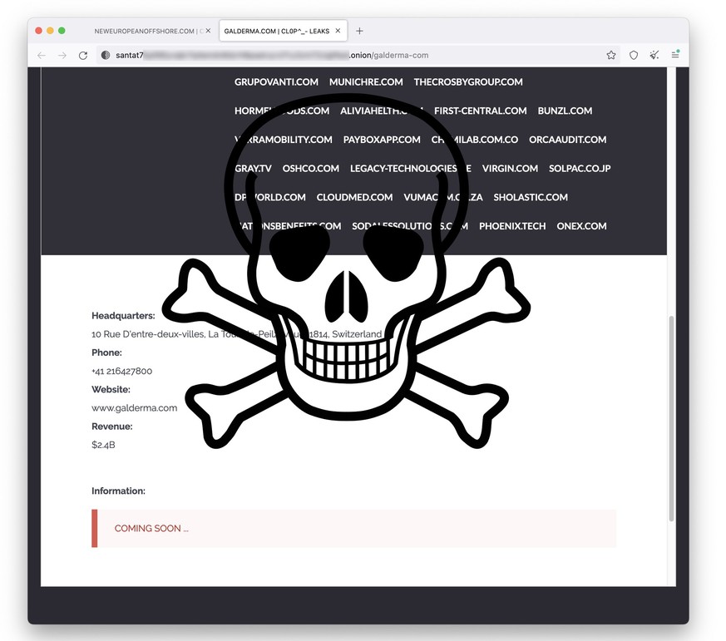This screenshot has height=641, width=726.
Task: Click the www.galderma.com text
Action: (x=134, y=408)
